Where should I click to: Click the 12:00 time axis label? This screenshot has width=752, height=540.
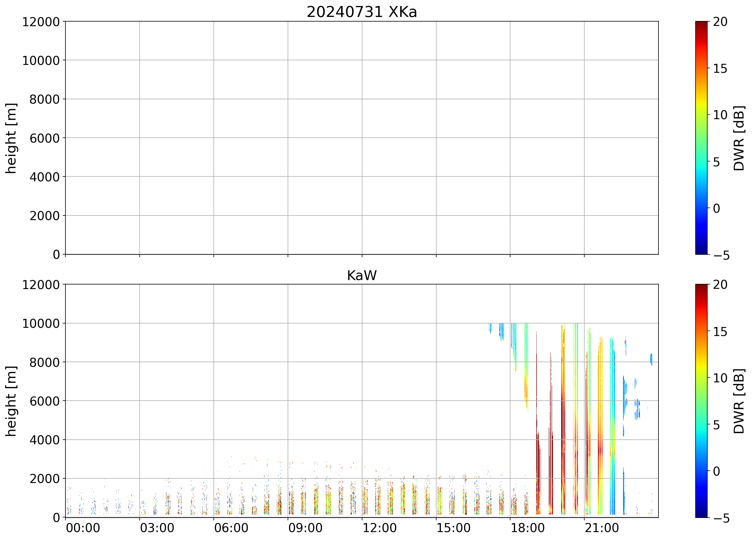tap(379, 528)
